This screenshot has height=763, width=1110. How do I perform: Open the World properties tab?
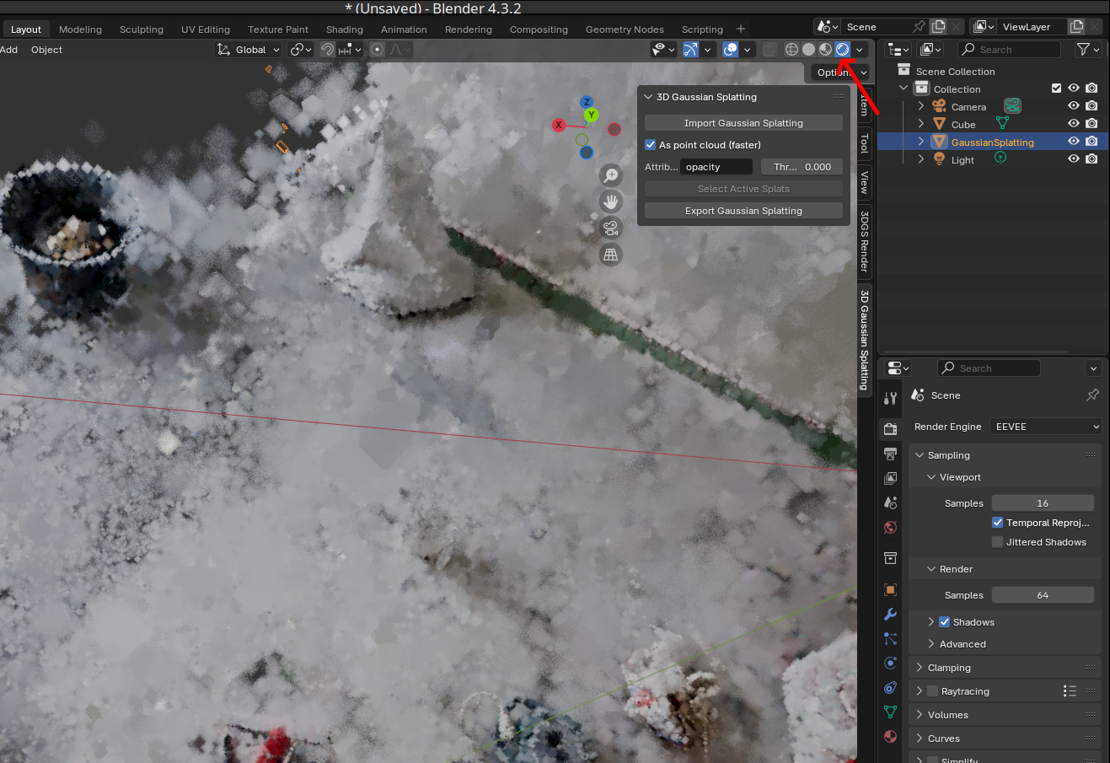[890, 528]
